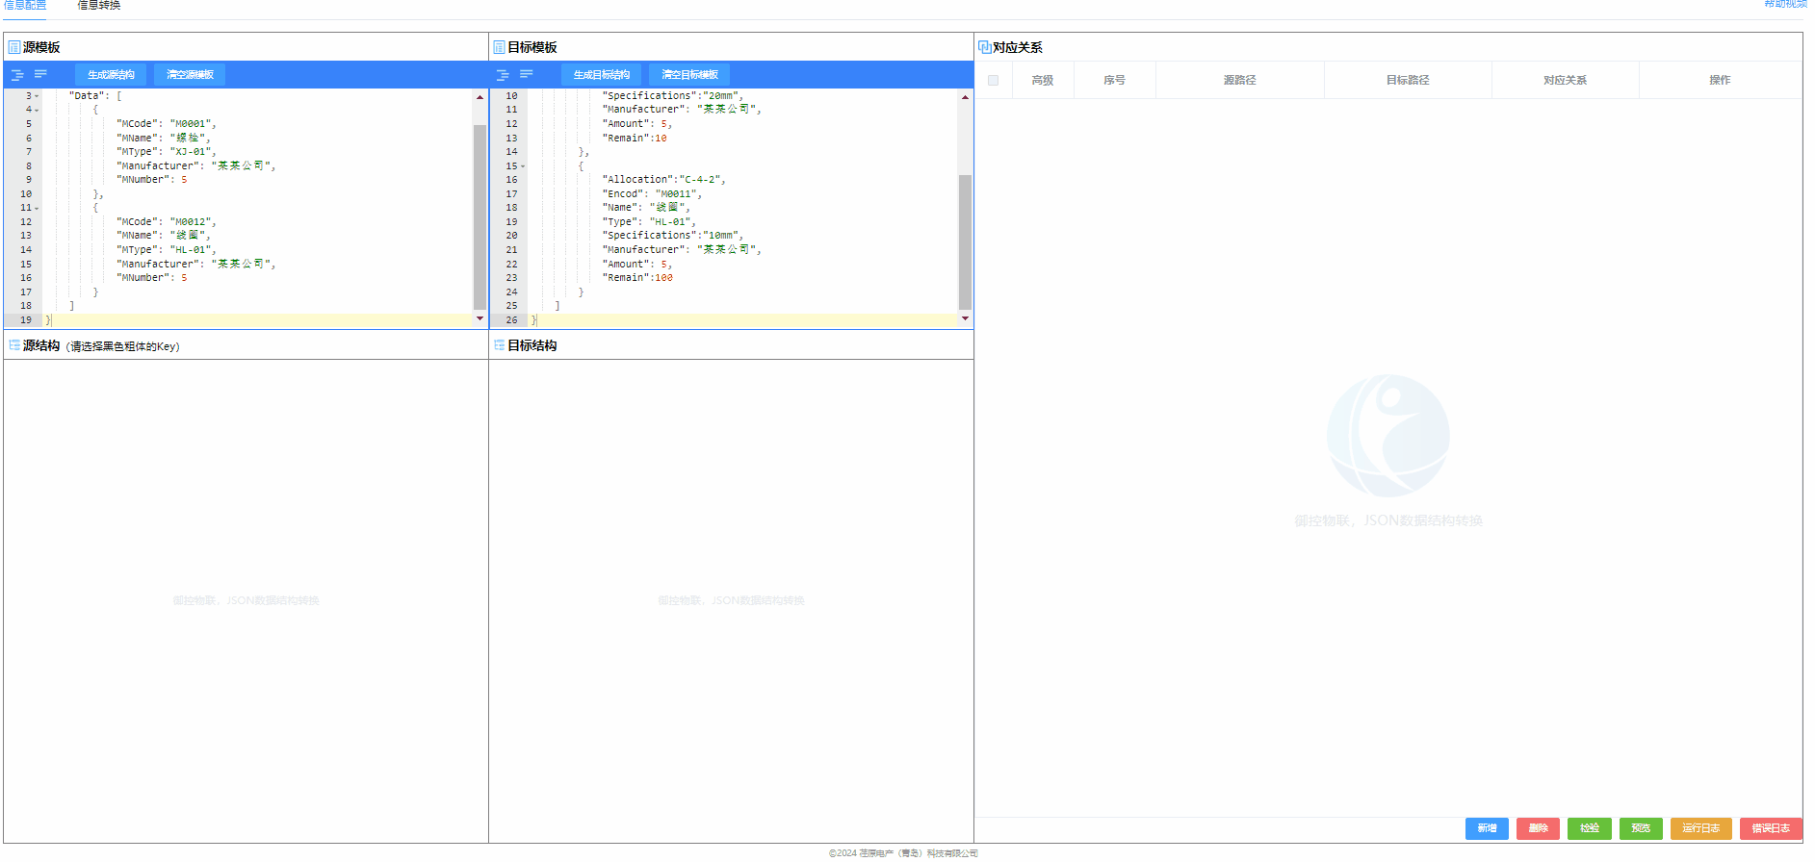Screen dimensions: 1815x862
Task: Click source line "MType": "HL-01"
Action: 166,250
